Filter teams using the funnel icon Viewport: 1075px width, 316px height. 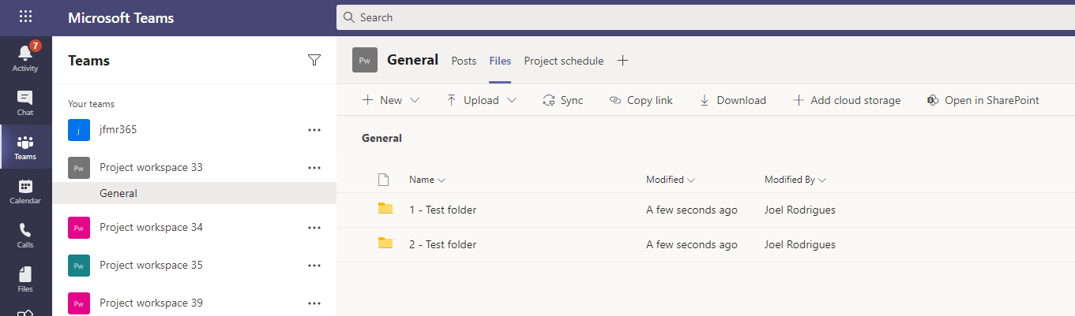coord(314,61)
